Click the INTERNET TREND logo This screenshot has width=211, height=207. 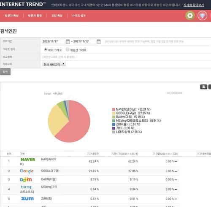point(22,4)
